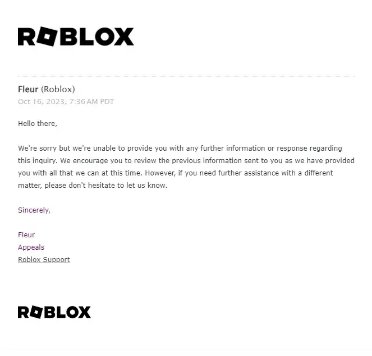Click the smaller Roblox logo at bottom
The image size is (372, 356).
click(x=54, y=312)
